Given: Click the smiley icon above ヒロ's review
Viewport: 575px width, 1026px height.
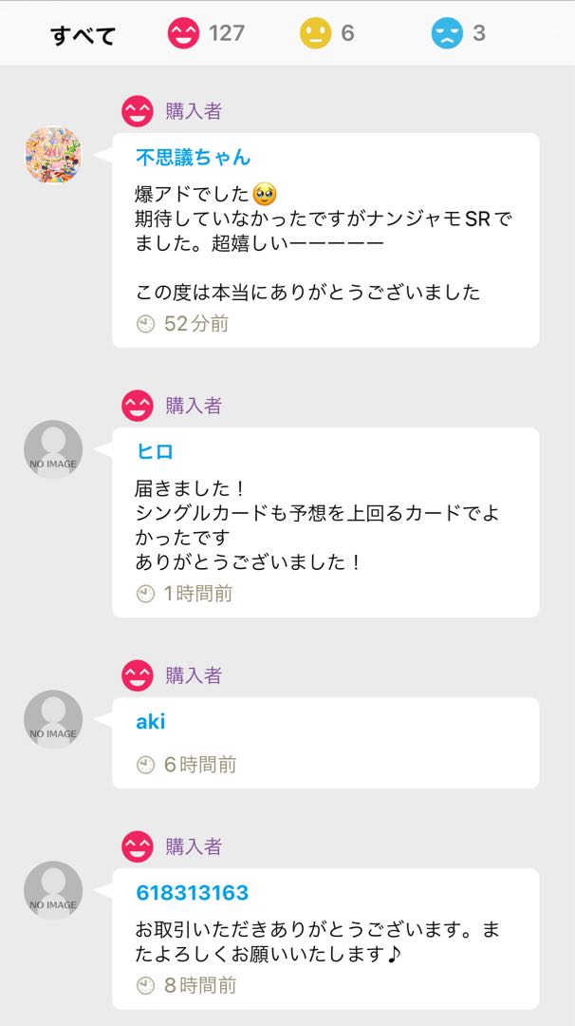Looking at the screenshot, I should click(x=138, y=406).
